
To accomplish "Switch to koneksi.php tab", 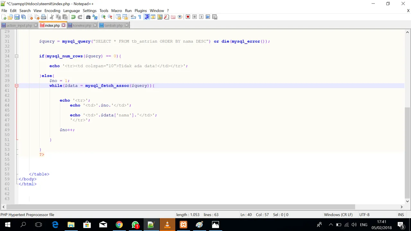I will (82, 25).
